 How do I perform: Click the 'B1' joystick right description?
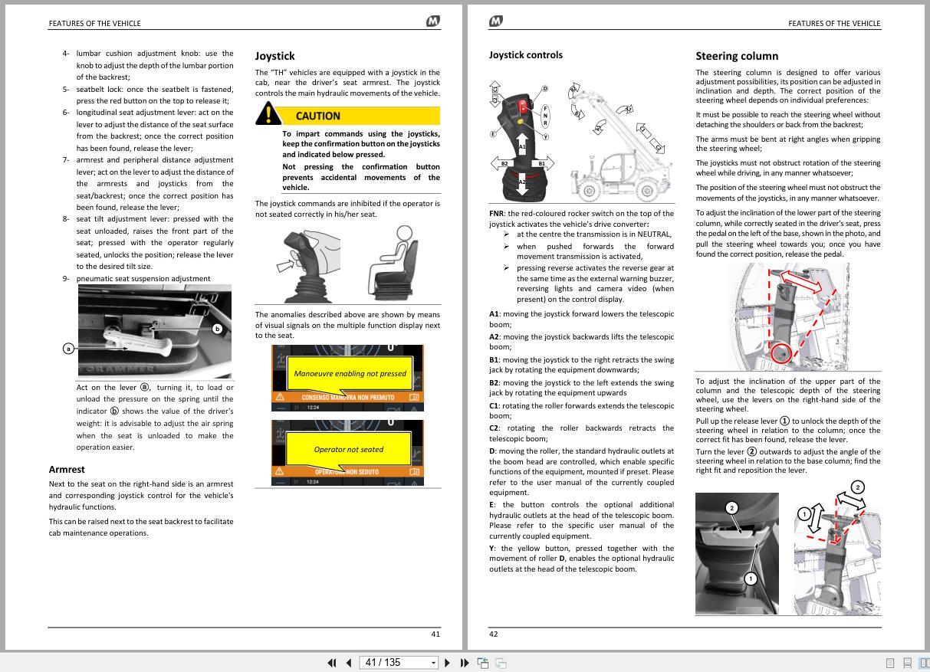tap(582, 365)
